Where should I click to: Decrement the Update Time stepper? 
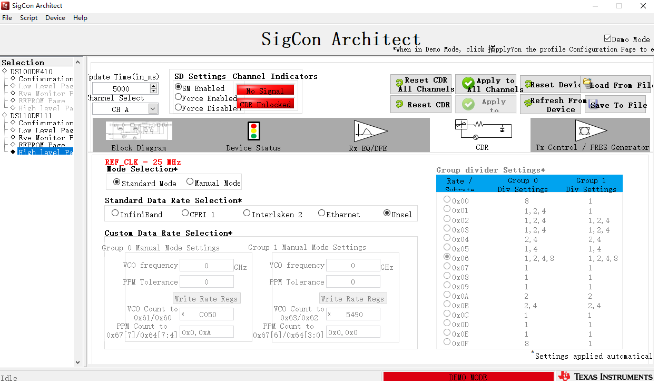[x=153, y=91]
